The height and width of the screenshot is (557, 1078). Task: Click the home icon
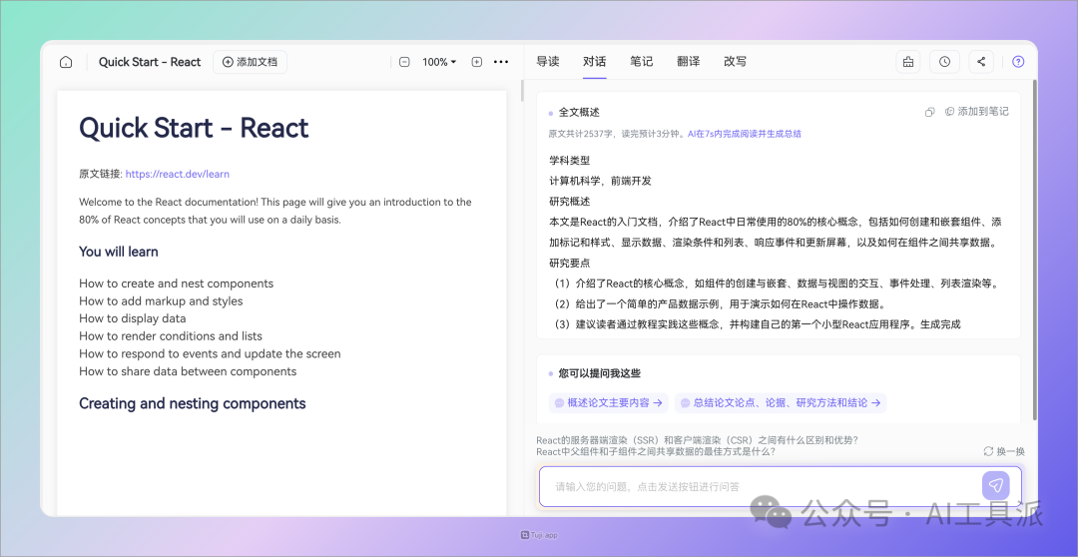tap(66, 62)
